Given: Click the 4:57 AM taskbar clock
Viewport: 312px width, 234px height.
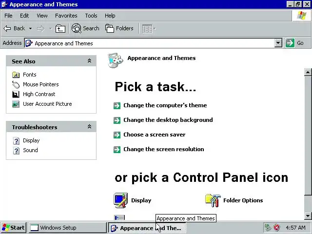Looking at the screenshot, I should click(296, 228).
